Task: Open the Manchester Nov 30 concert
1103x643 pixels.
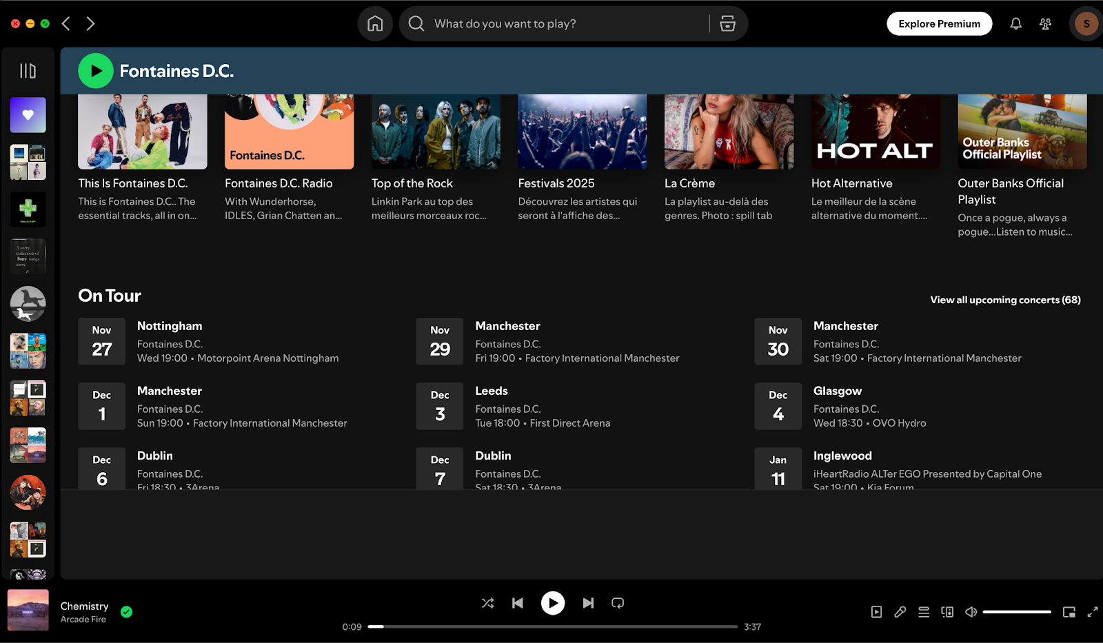Action: (915, 341)
